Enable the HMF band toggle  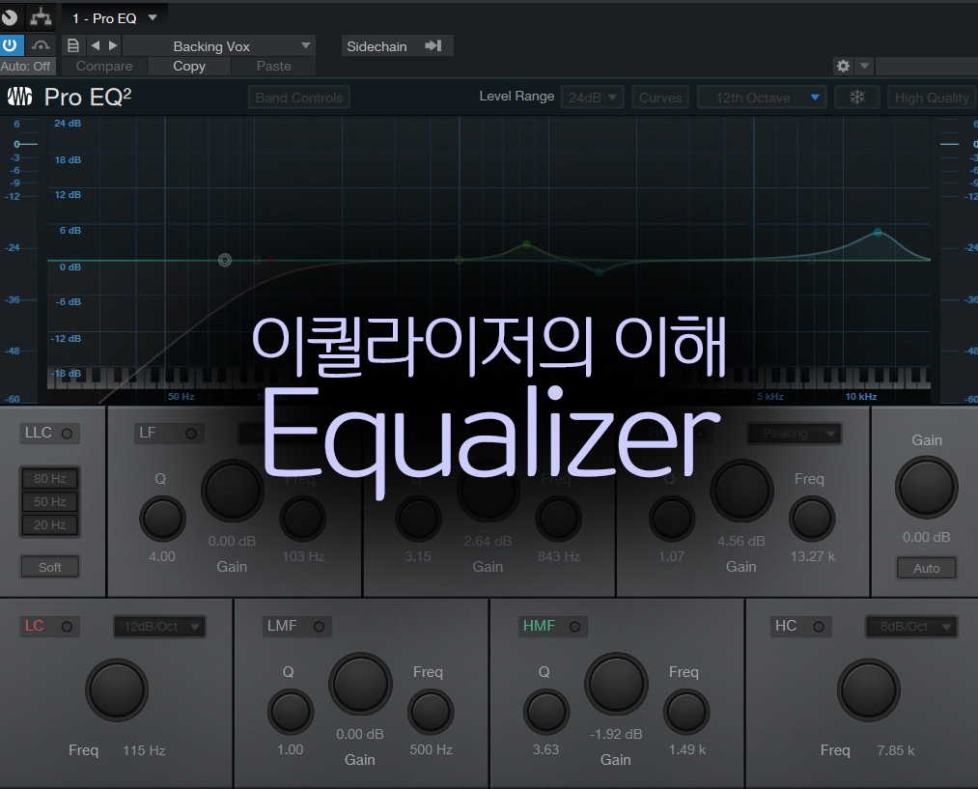tap(574, 627)
